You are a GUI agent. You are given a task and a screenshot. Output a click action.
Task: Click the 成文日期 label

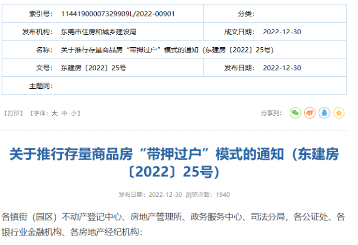[x=239, y=32]
